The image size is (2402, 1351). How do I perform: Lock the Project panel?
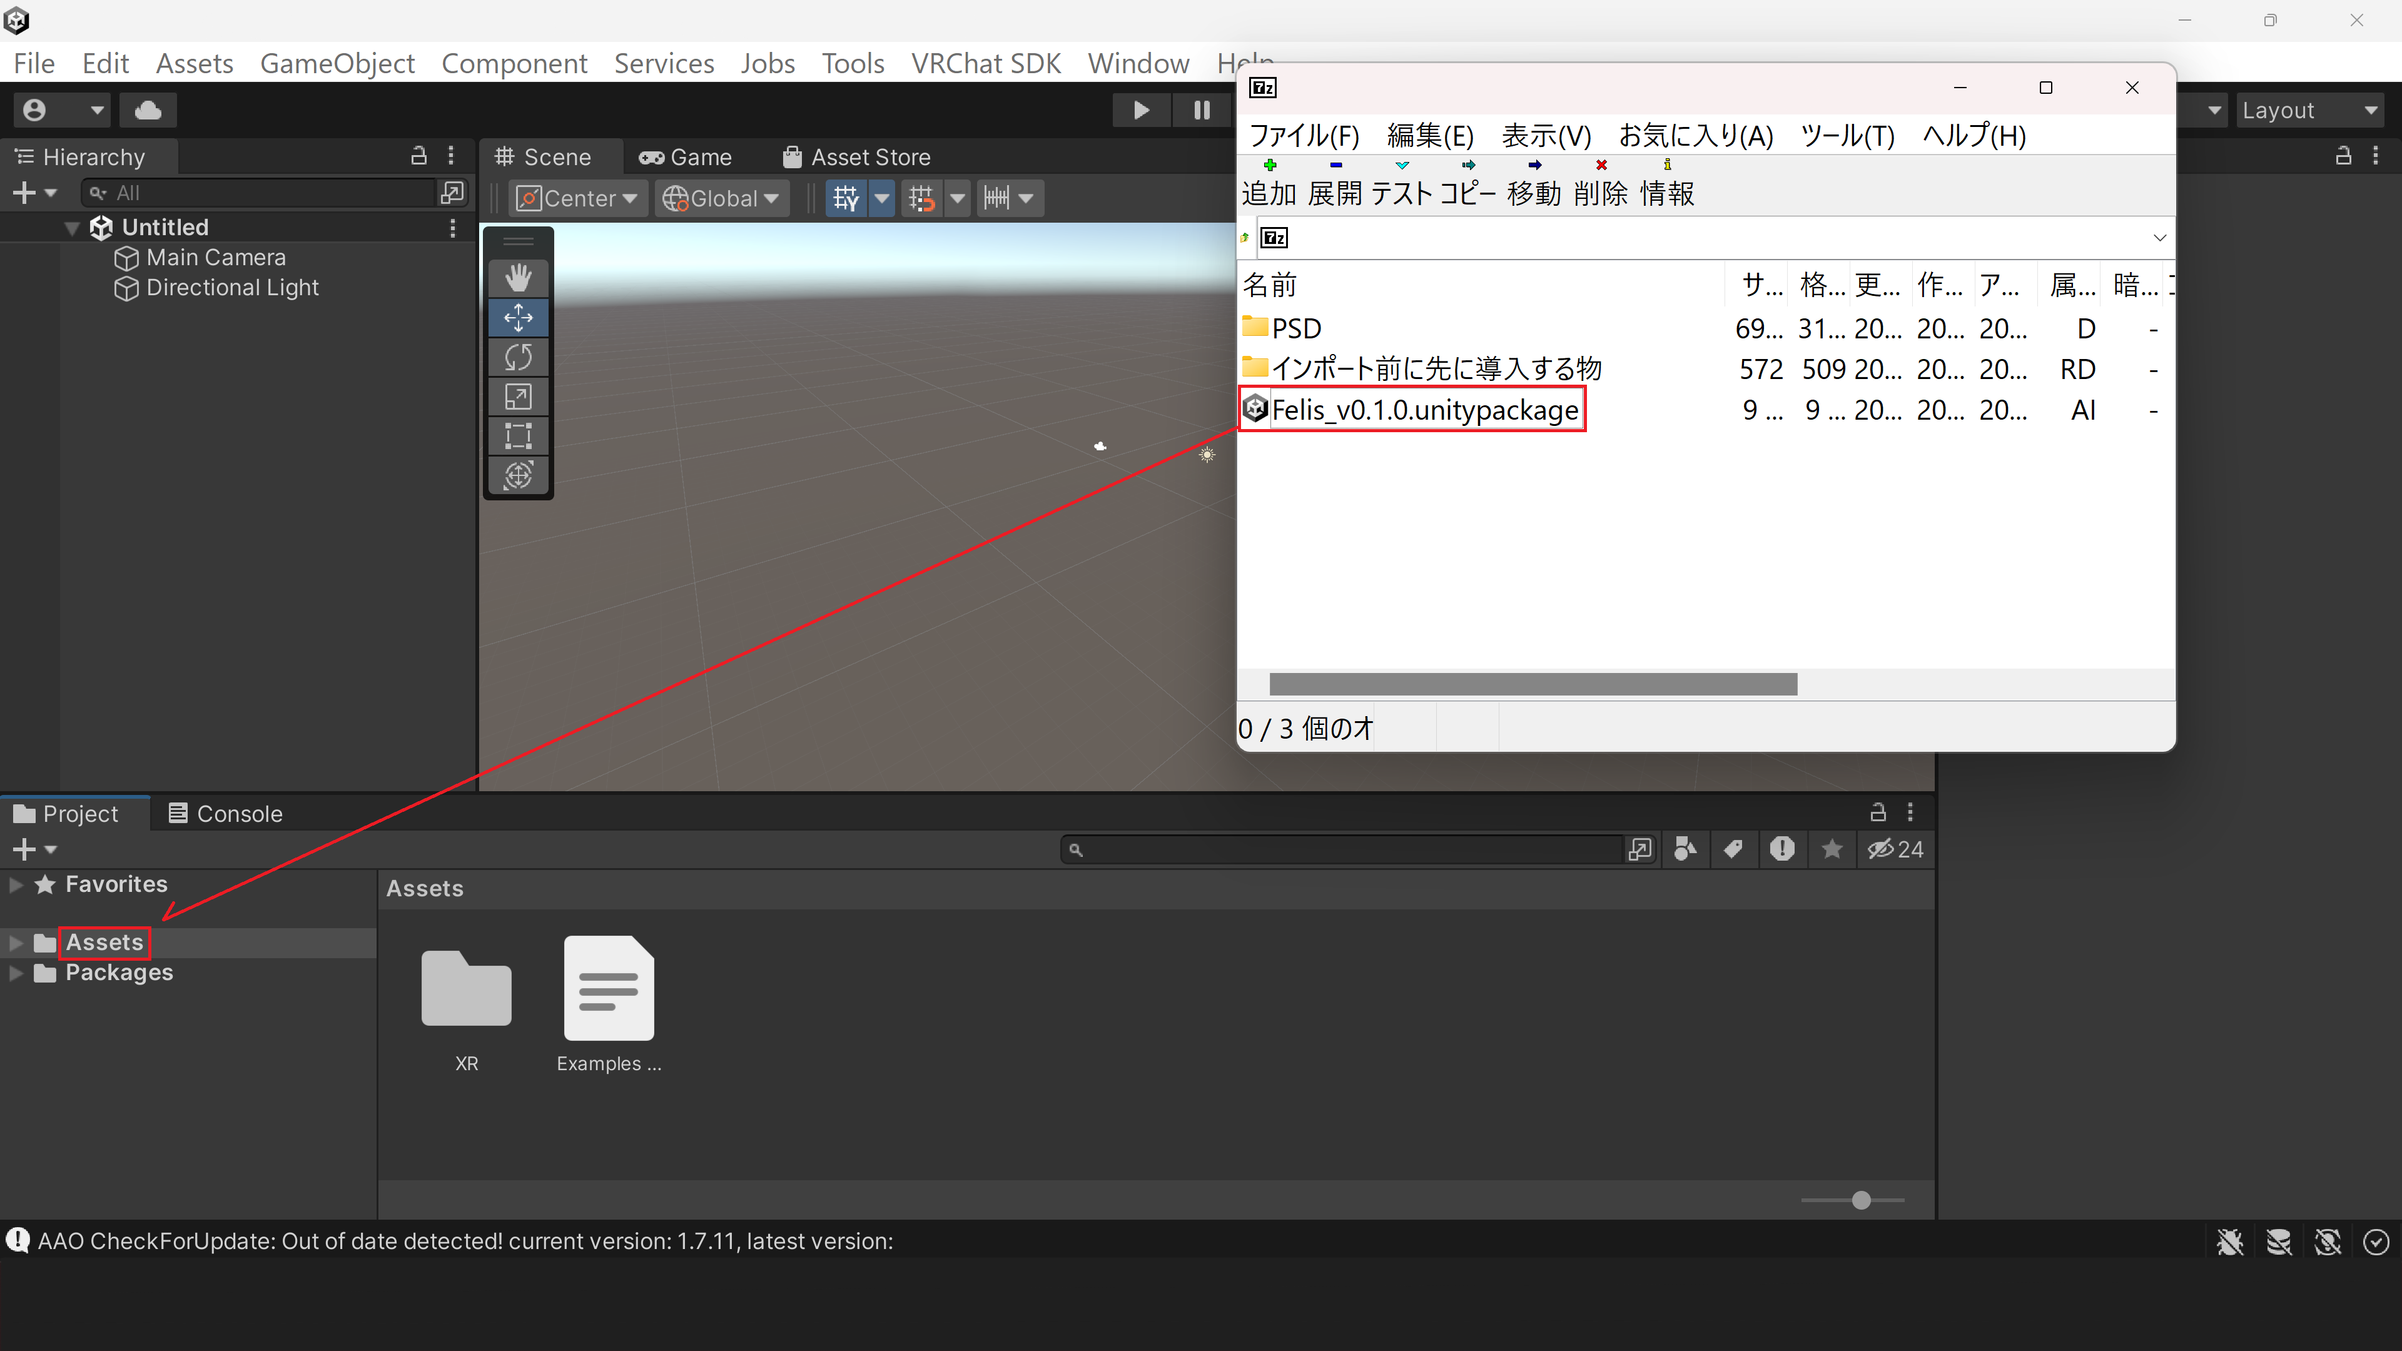(x=1878, y=812)
